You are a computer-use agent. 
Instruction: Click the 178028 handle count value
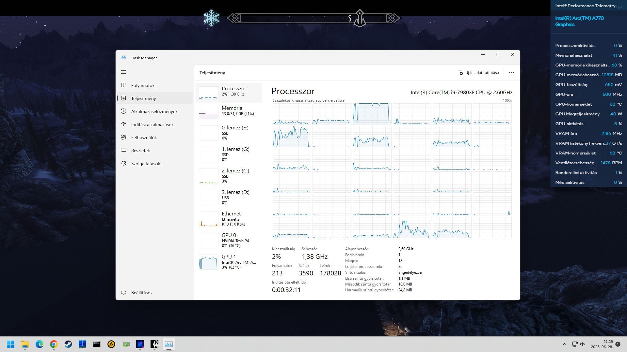pyautogui.click(x=330, y=273)
